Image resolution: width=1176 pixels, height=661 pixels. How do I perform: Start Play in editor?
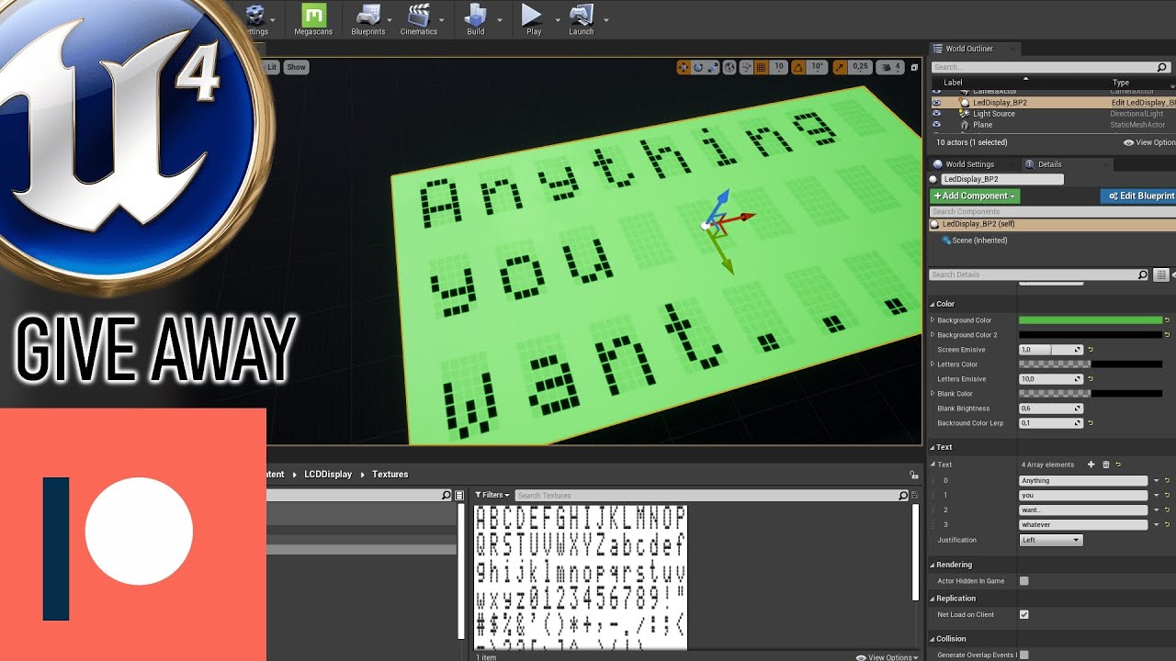pyautogui.click(x=533, y=19)
